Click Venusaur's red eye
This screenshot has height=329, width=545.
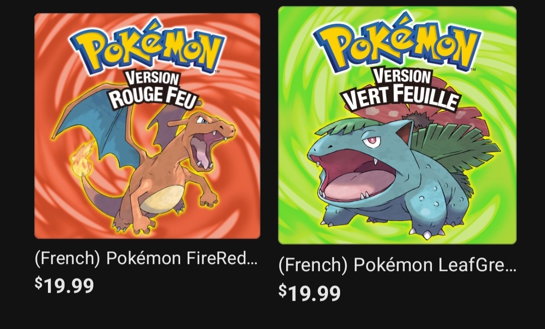click(372, 140)
